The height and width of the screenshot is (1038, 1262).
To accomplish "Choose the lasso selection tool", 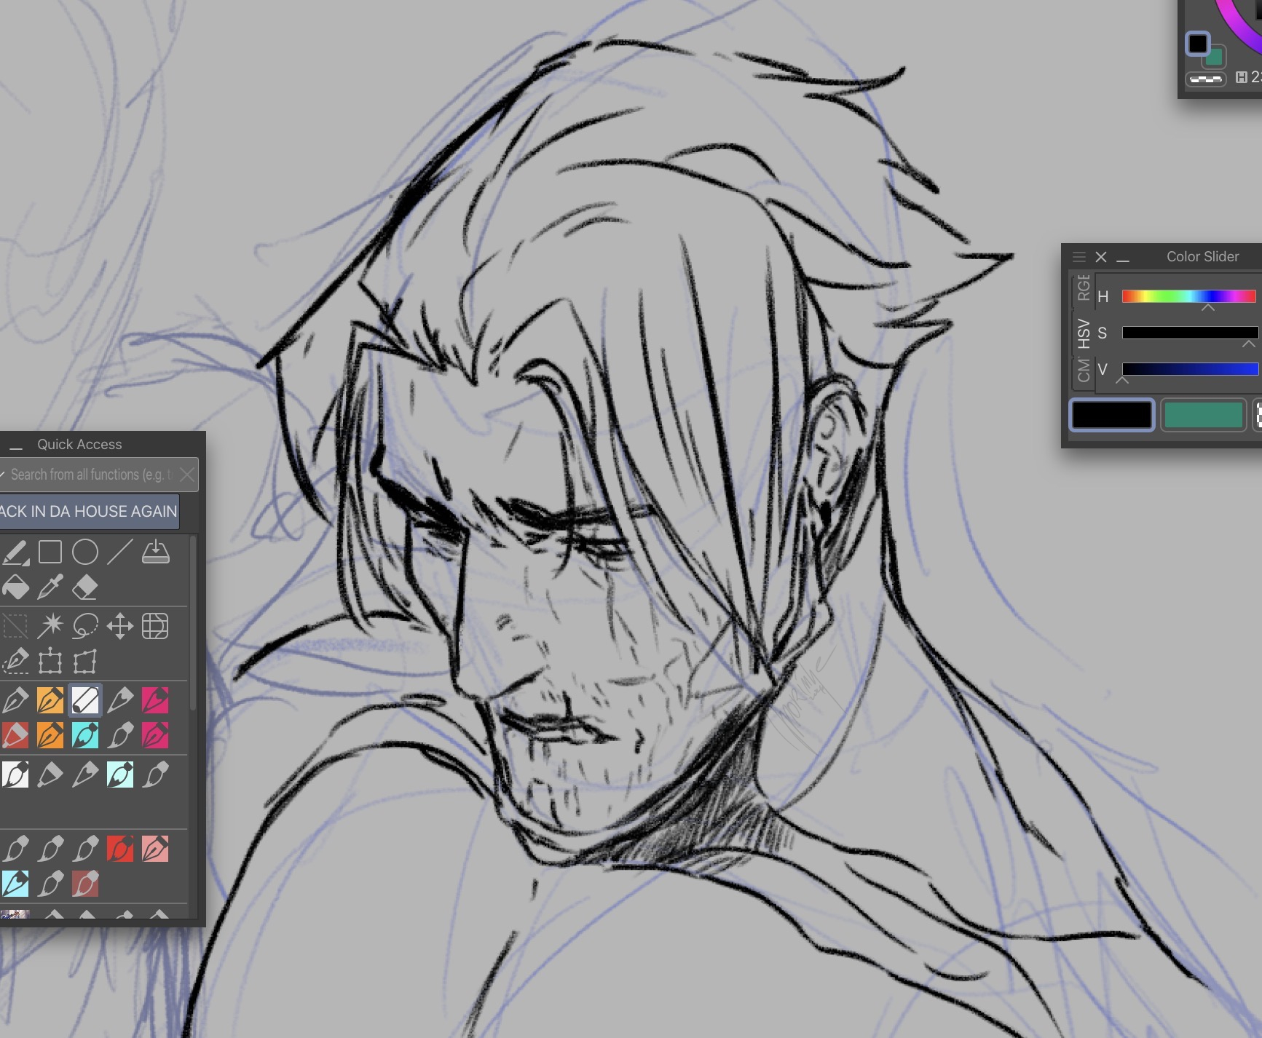I will tap(85, 626).
